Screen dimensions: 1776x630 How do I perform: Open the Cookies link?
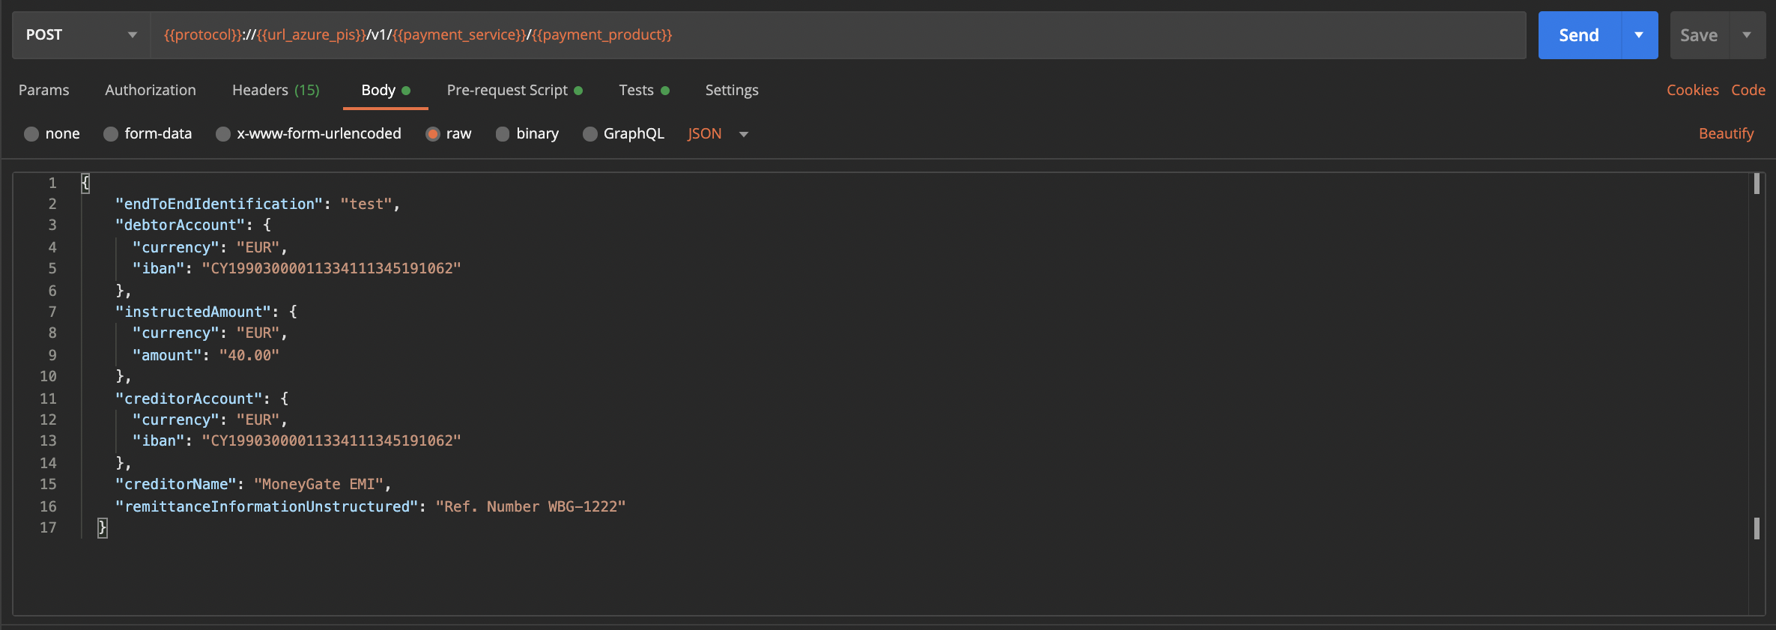(1692, 90)
